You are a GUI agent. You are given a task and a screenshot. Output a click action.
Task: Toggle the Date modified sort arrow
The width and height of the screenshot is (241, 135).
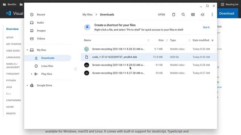(212, 40)
